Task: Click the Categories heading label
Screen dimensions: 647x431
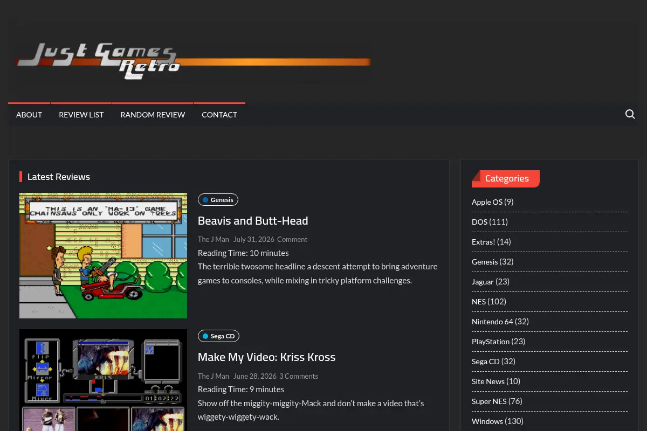Action: tap(507, 178)
